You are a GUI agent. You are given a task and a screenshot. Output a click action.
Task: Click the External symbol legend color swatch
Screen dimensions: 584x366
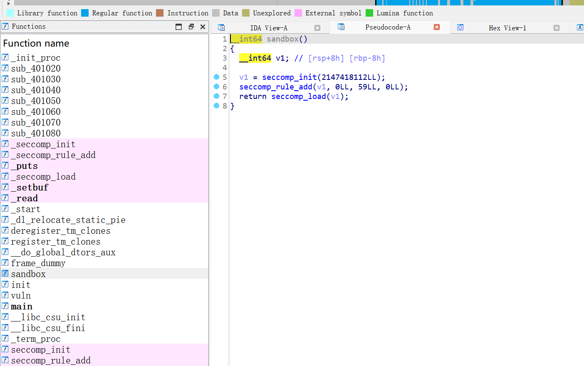[x=298, y=13]
